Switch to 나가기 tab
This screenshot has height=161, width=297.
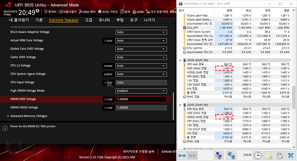tap(150, 20)
